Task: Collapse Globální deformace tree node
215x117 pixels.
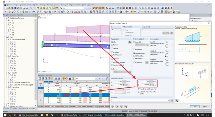Action: pyautogui.click(x=5, y=18)
